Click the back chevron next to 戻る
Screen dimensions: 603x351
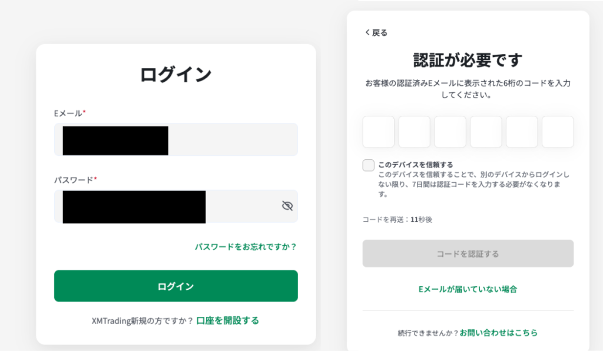pos(366,33)
